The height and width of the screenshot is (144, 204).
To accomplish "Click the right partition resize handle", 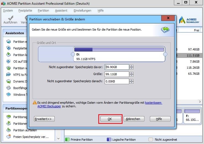I will [165, 54].
